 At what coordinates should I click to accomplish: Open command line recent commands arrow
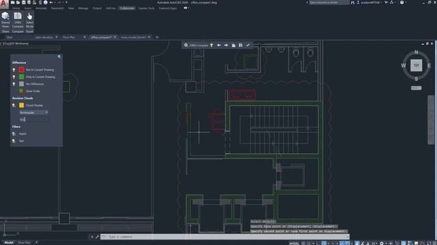point(104,237)
